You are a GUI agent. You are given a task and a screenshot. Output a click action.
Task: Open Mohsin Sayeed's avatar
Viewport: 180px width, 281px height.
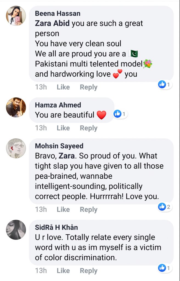pyautogui.click(x=16, y=148)
